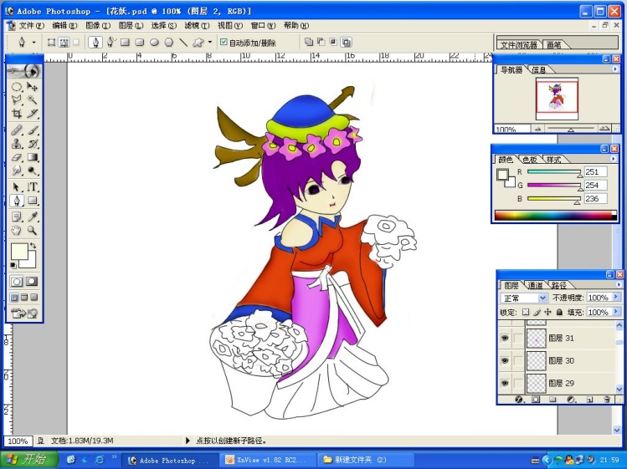The image size is (627, 469).
Task: Select the Notes tool
Action: point(17,217)
